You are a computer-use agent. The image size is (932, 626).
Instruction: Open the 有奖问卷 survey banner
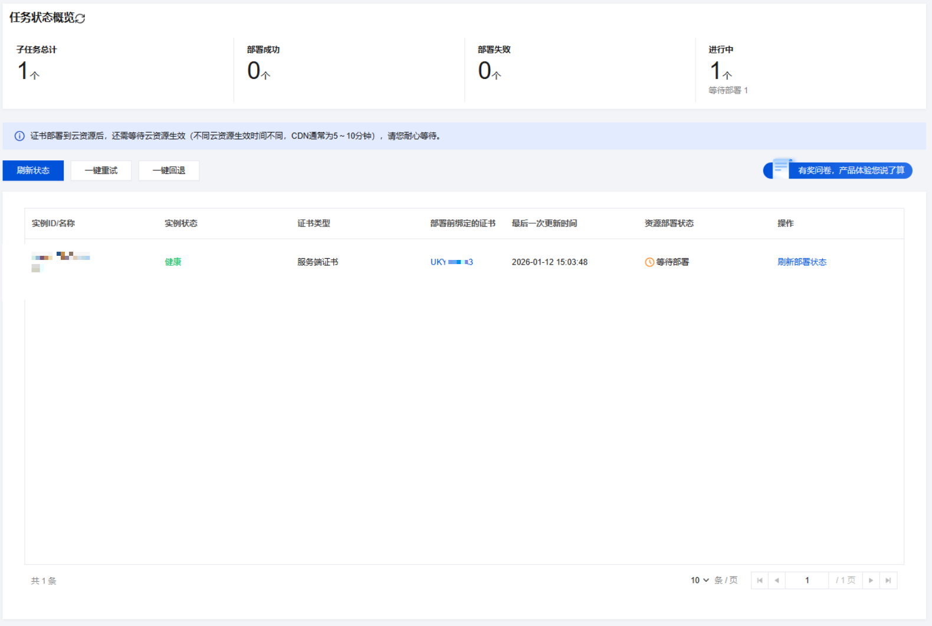click(851, 170)
